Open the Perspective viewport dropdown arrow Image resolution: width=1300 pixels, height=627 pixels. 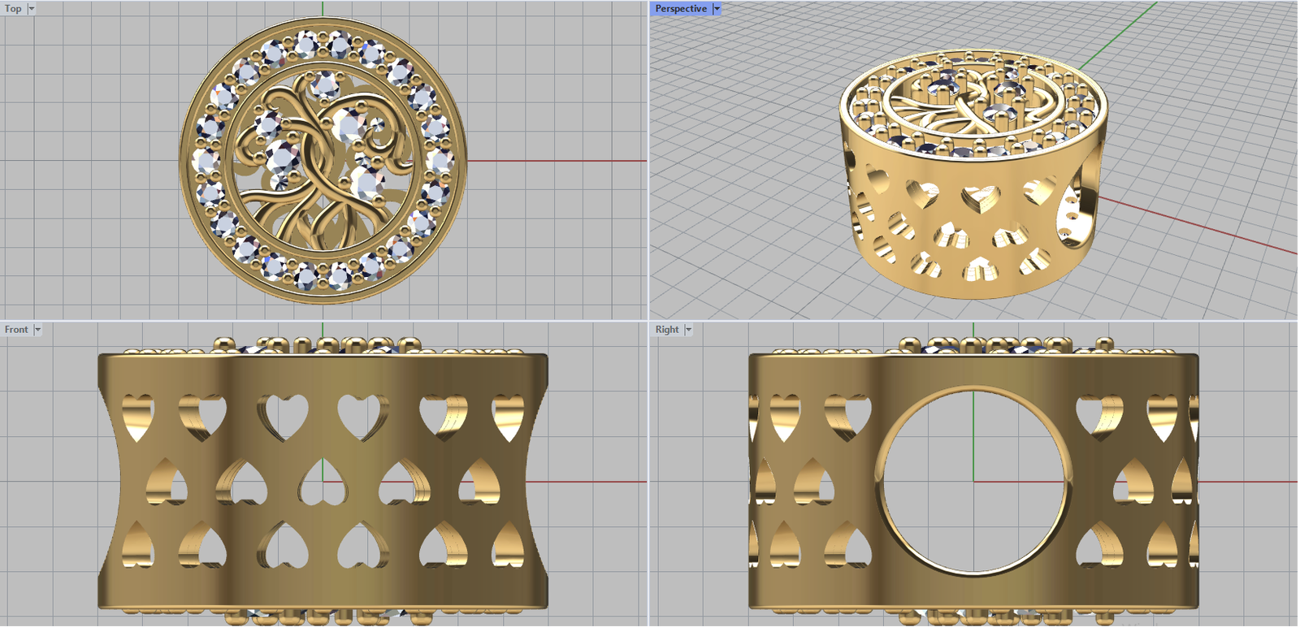(717, 9)
